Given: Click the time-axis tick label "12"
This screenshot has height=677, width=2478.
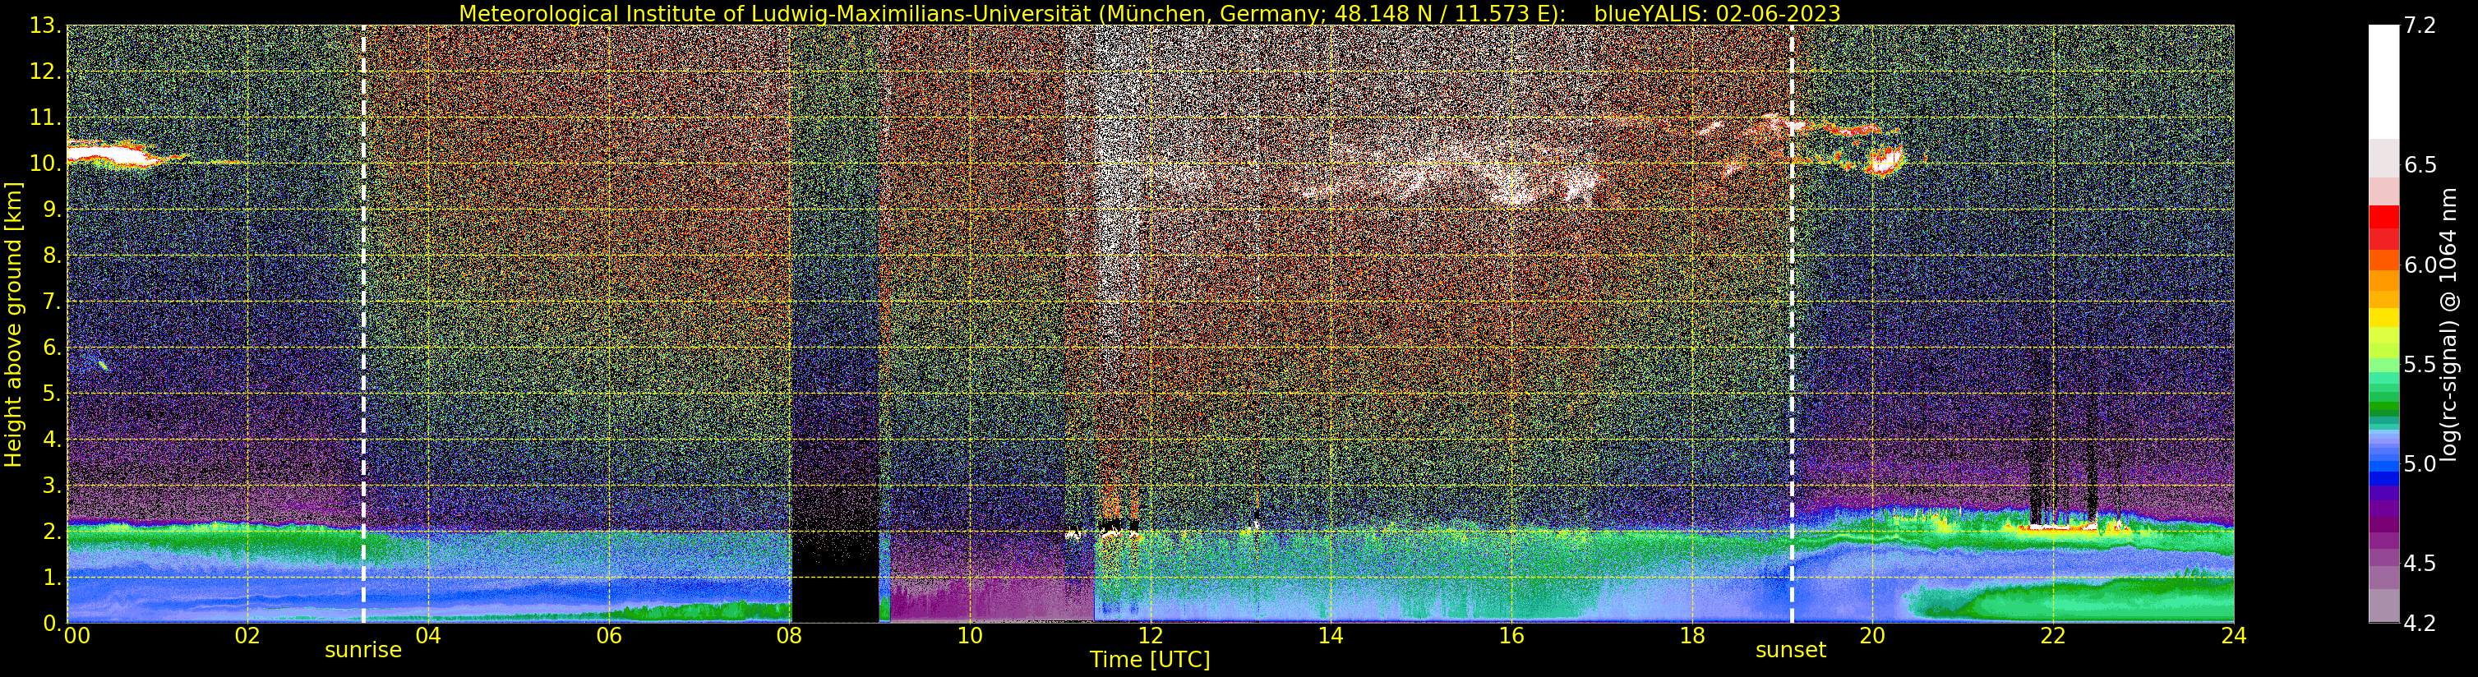Looking at the screenshot, I should tap(1151, 636).
